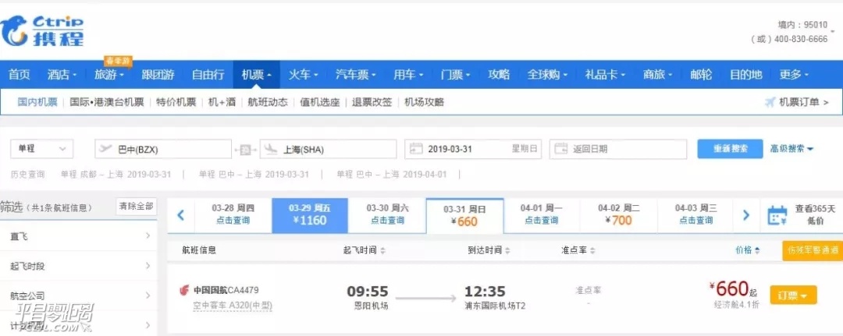The height and width of the screenshot is (336, 843).
Task: Open the 订票 dropdown button
Action: (793, 295)
